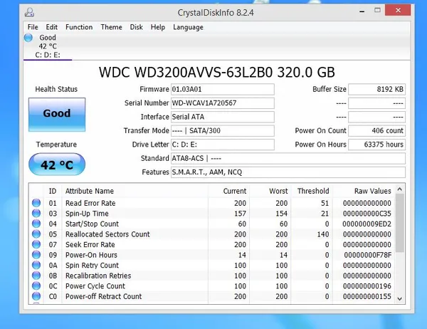Click the Current column header

pyautogui.click(x=235, y=191)
